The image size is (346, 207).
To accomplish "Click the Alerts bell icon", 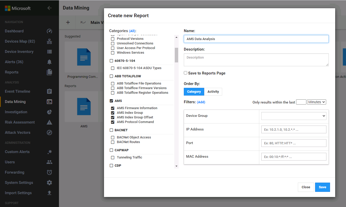I will point(49,62).
